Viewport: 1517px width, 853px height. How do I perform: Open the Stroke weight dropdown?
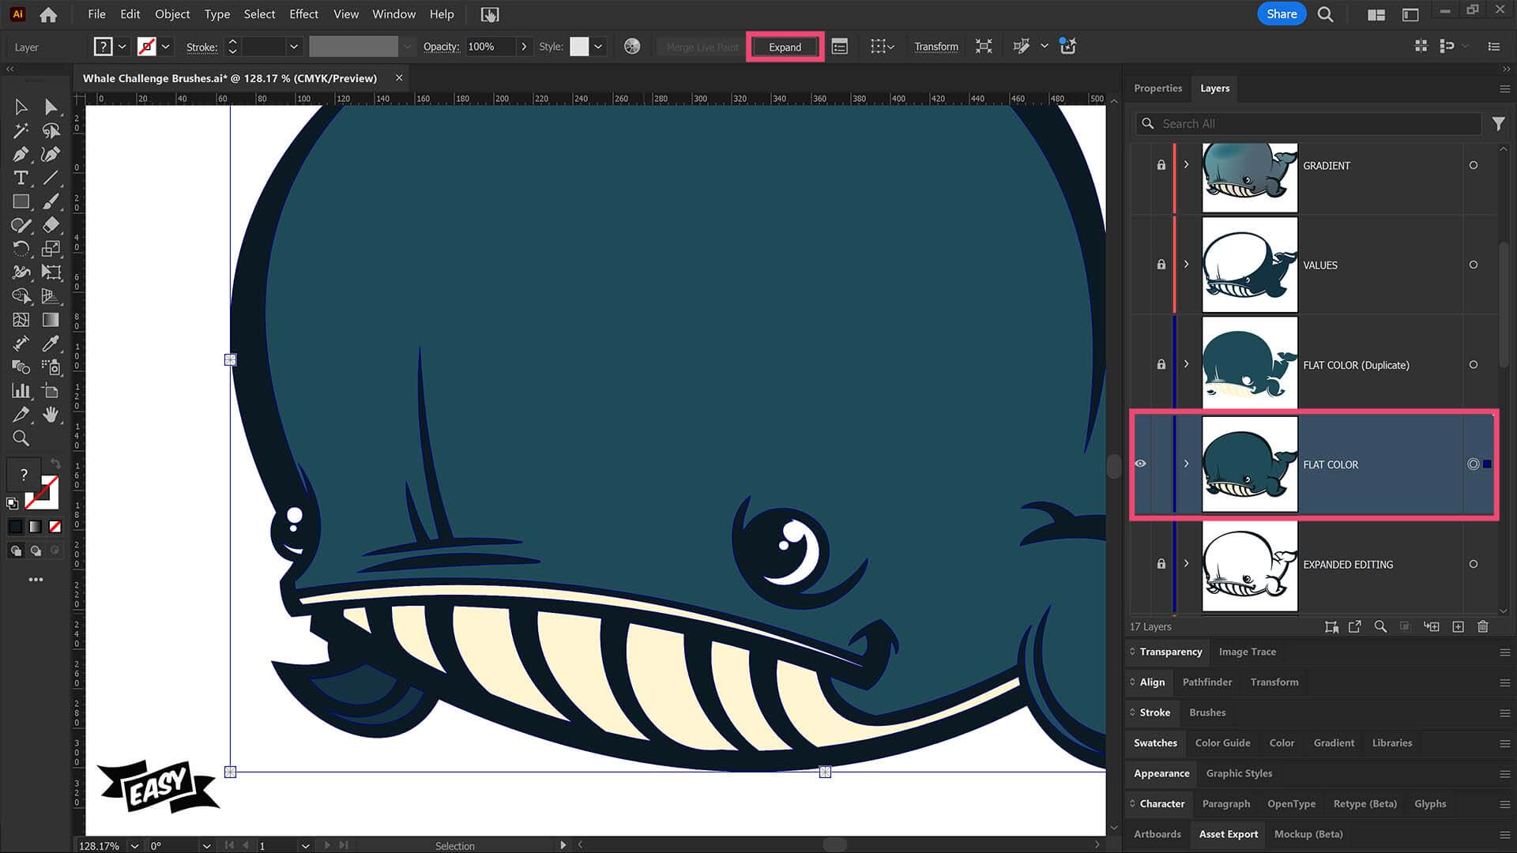click(293, 47)
